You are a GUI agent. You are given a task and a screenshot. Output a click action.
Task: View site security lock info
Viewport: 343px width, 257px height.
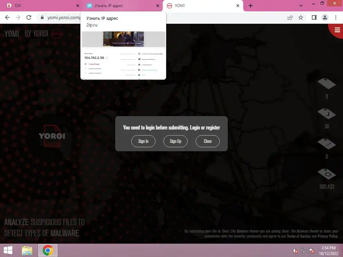pyautogui.click(x=42, y=17)
